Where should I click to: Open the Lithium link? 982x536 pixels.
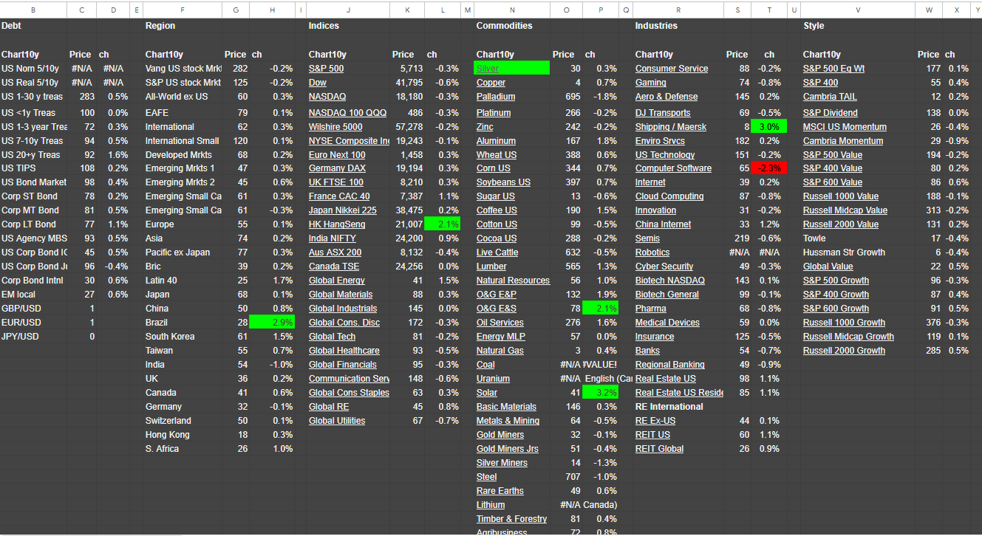tap(491, 505)
